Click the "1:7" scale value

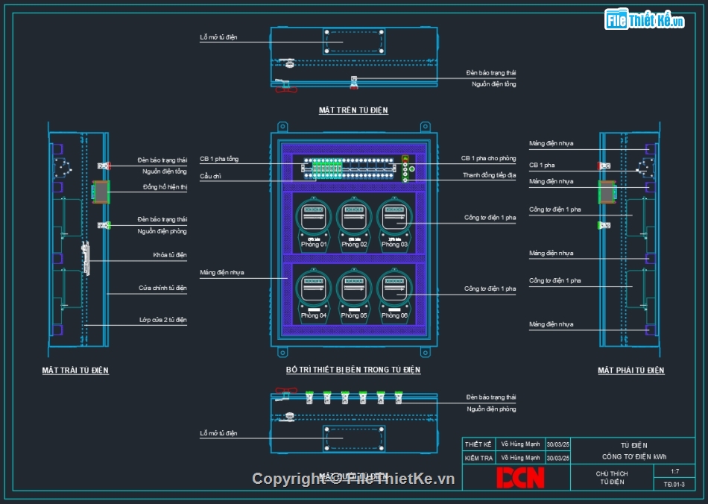tap(675, 471)
